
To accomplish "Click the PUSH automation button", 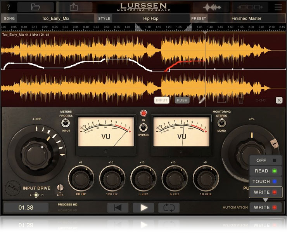I will [182, 100].
